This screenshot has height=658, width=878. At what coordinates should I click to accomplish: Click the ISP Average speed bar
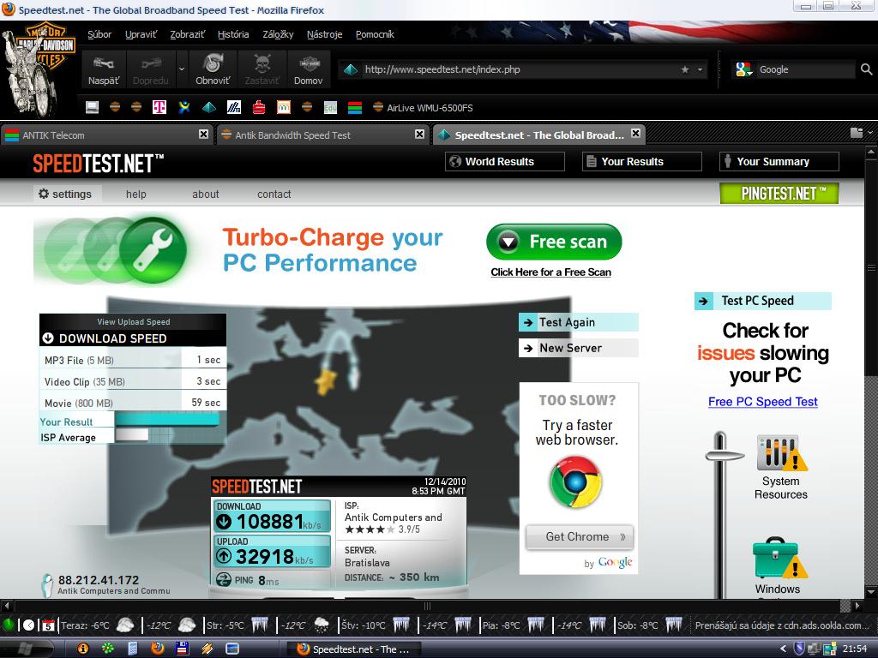click(x=131, y=434)
